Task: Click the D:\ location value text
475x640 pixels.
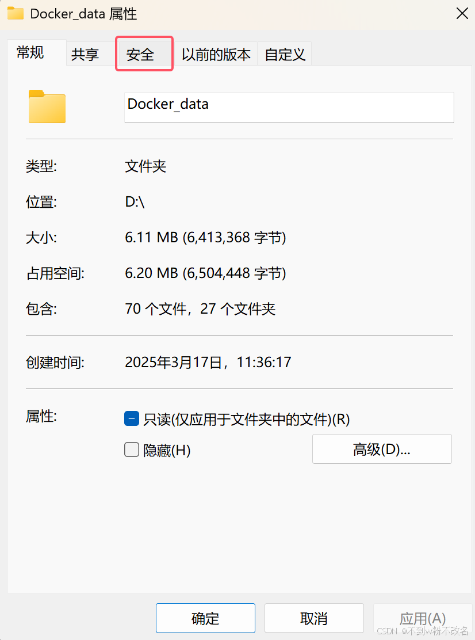Action: (x=133, y=202)
